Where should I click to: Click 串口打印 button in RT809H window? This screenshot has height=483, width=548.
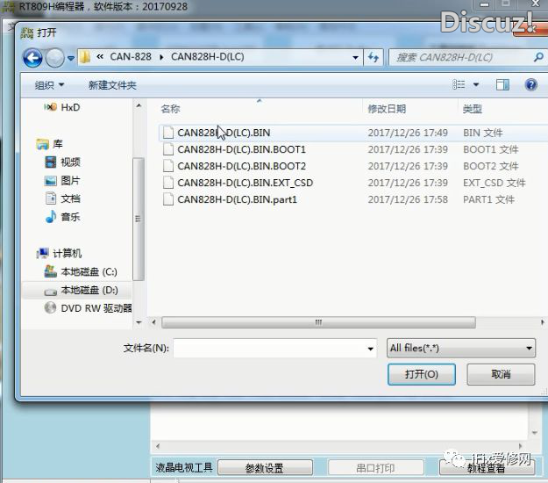[375, 467]
